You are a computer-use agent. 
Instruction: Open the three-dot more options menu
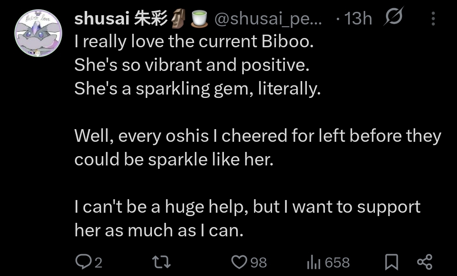click(x=433, y=19)
